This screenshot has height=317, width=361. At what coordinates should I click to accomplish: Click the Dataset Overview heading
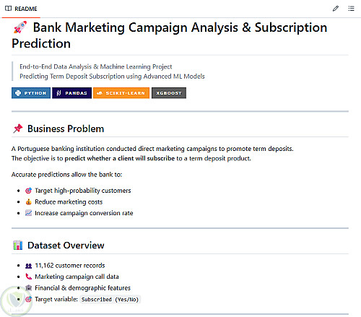coord(66,246)
